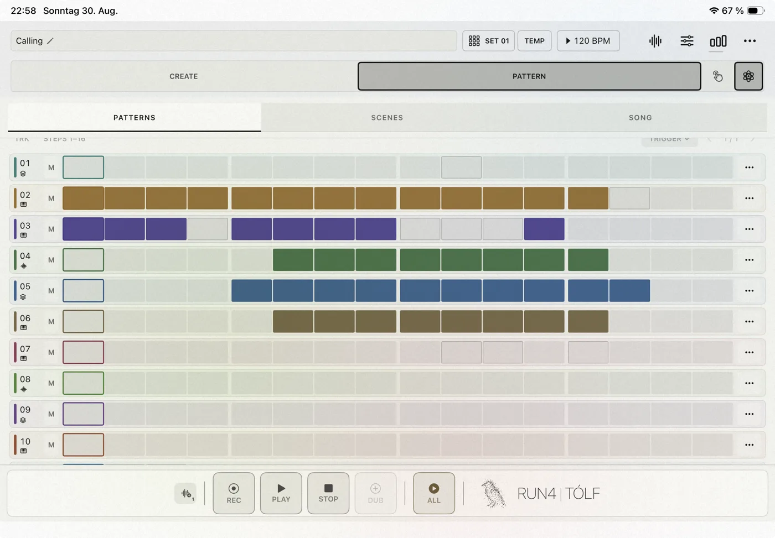Open track 08 more options
This screenshot has width=775, height=538.
pos(749,383)
